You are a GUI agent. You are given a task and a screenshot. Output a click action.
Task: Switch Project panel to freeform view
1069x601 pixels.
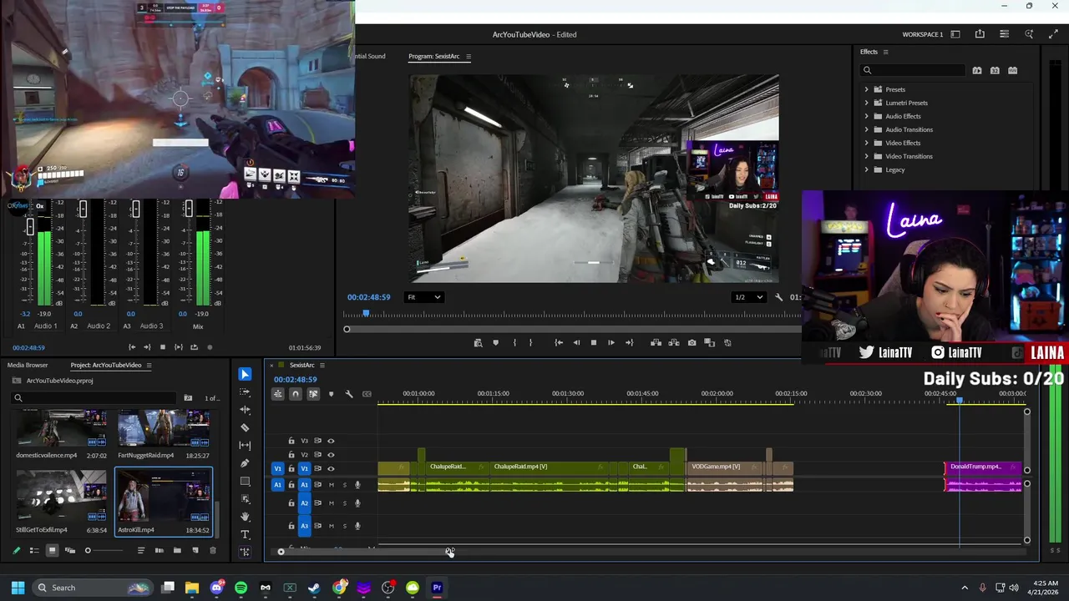tap(69, 551)
